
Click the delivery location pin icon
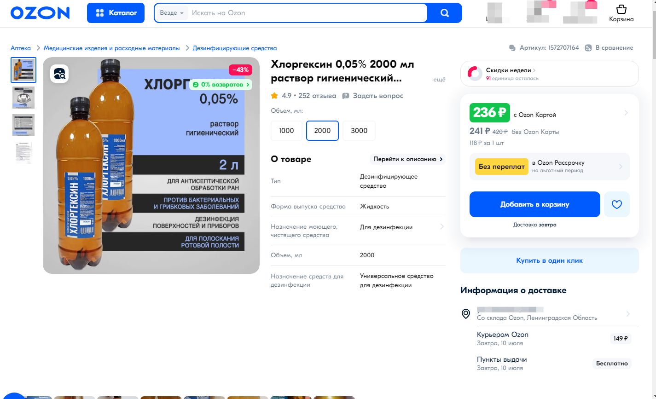[466, 314]
